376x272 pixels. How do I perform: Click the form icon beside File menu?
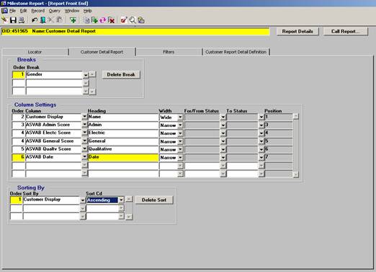pyautogui.click(x=4, y=11)
